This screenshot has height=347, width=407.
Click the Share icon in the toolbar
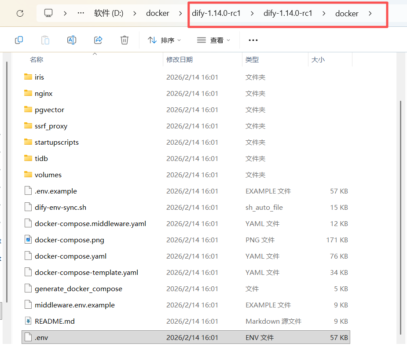[x=98, y=40]
